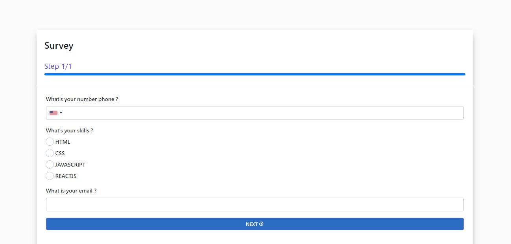Image resolution: width=511 pixels, height=244 pixels.
Task: Submit the survey with the NEXT button
Action: (x=255, y=224)
